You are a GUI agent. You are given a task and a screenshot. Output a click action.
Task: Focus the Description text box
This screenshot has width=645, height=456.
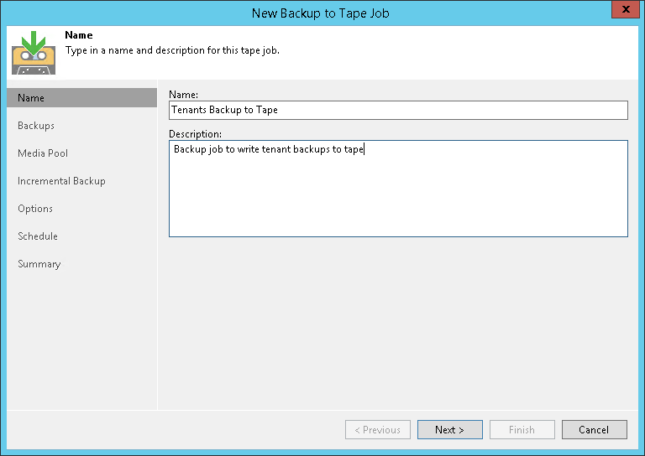pyautogui.click(x=398, y=188)
